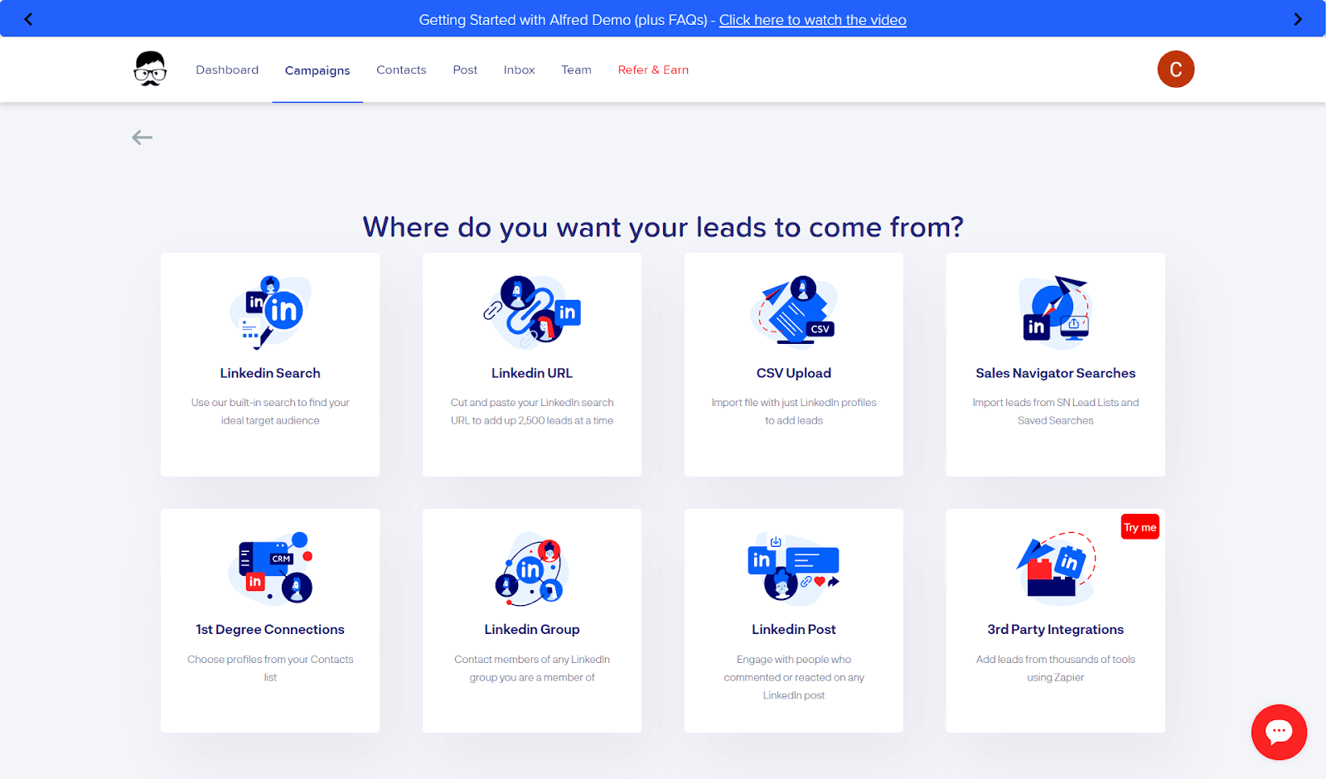Choose Linkedin Post title
The image size is (1326, 779).
click(x=794, y=629)
